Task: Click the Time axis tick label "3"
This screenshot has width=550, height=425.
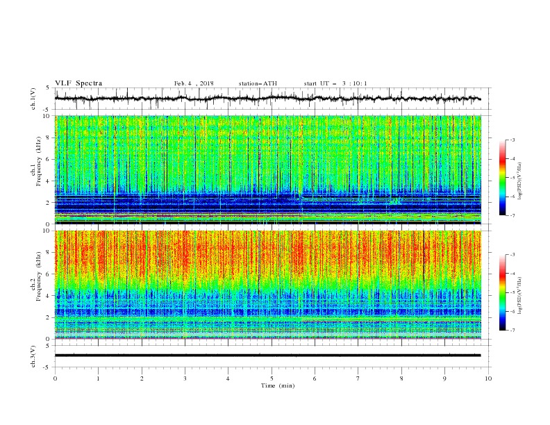Action: (185, 378)
